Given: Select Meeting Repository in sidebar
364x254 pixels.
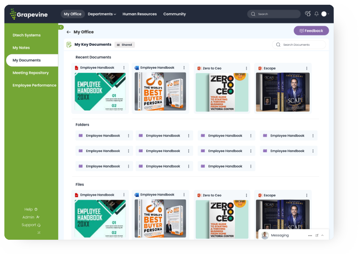Looking at the screenshot, I should pyautogui.click(x=31, y=73).
